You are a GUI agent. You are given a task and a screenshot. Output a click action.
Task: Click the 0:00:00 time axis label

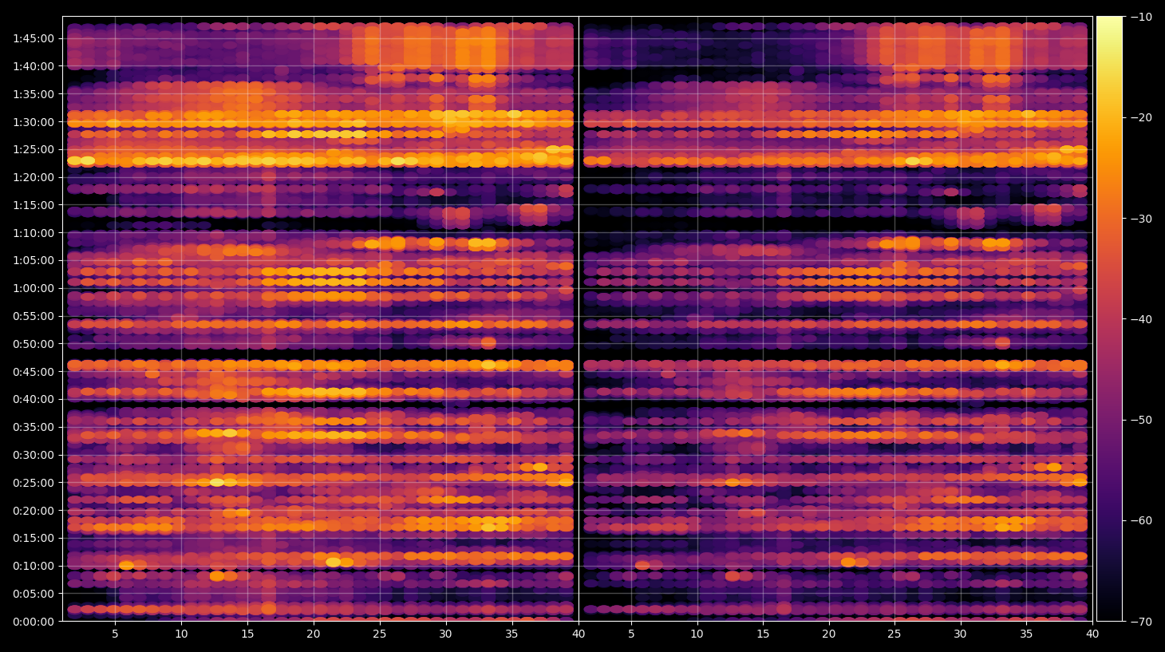pos(34,622)
